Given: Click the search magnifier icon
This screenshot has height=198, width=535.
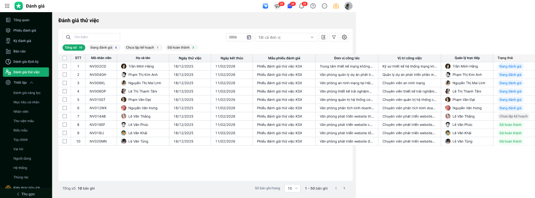Looking at the screenshot, I should point(69,37).
